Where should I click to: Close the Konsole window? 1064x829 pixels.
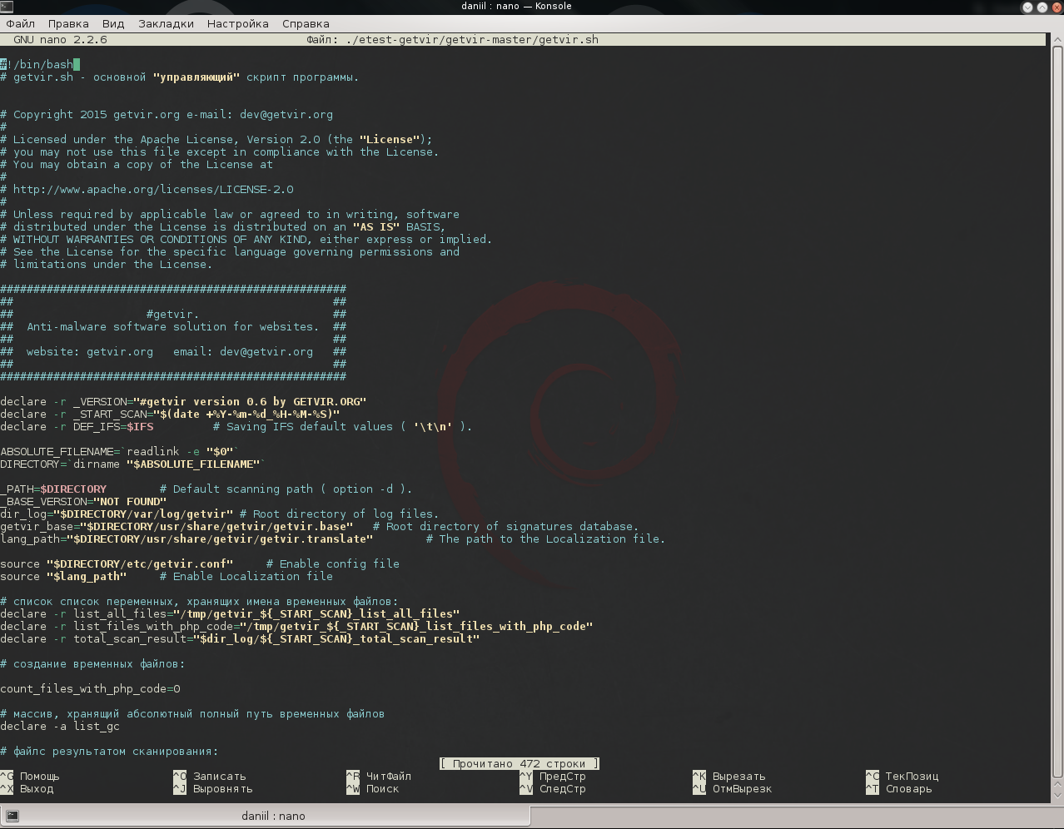tap(1056, 7)
